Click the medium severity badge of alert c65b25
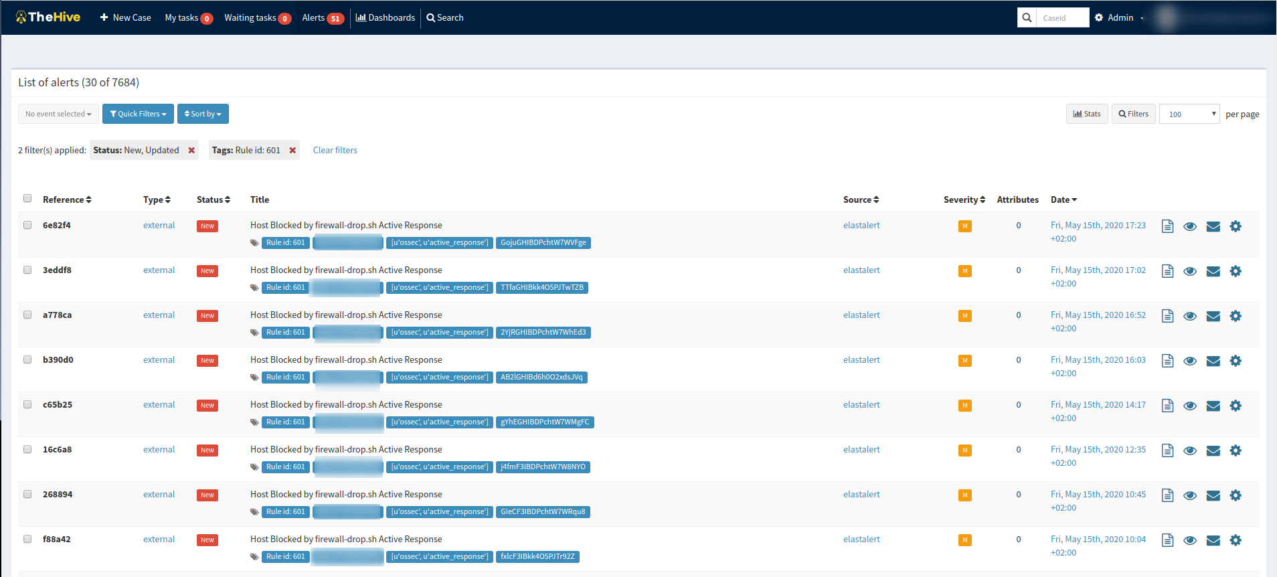 click(x=964, y=406)
